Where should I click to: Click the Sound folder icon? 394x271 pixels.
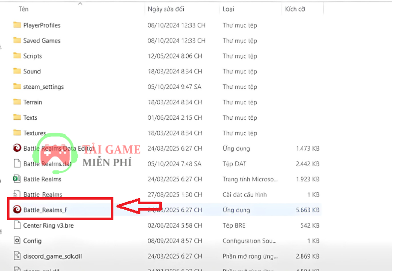(x=17, y=71)
